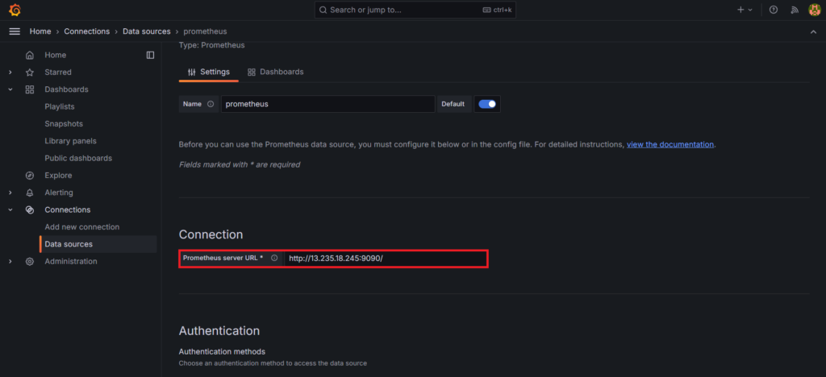Click the ctrl+k shortcut hint

pyautogui.click(x=497, y=10)
